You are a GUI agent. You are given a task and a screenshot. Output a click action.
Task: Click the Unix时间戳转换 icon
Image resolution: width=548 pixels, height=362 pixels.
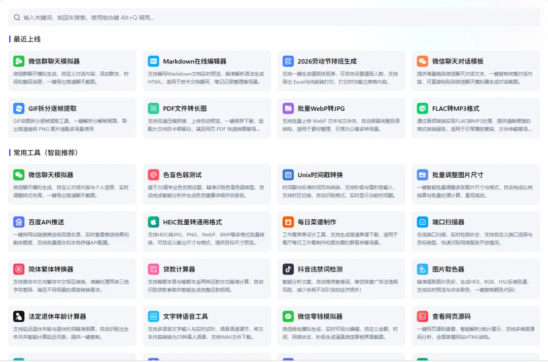[x=288, y=175]
